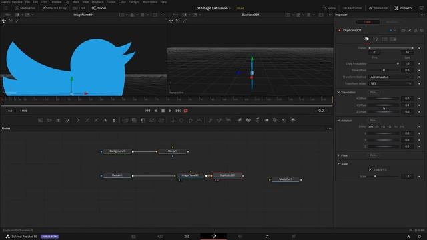Expand the Pivot section
Screen dimensions: 427x240
[338, 155]
